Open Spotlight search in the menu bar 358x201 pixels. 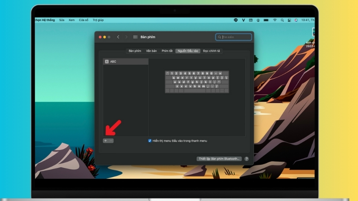click(282, 20)
